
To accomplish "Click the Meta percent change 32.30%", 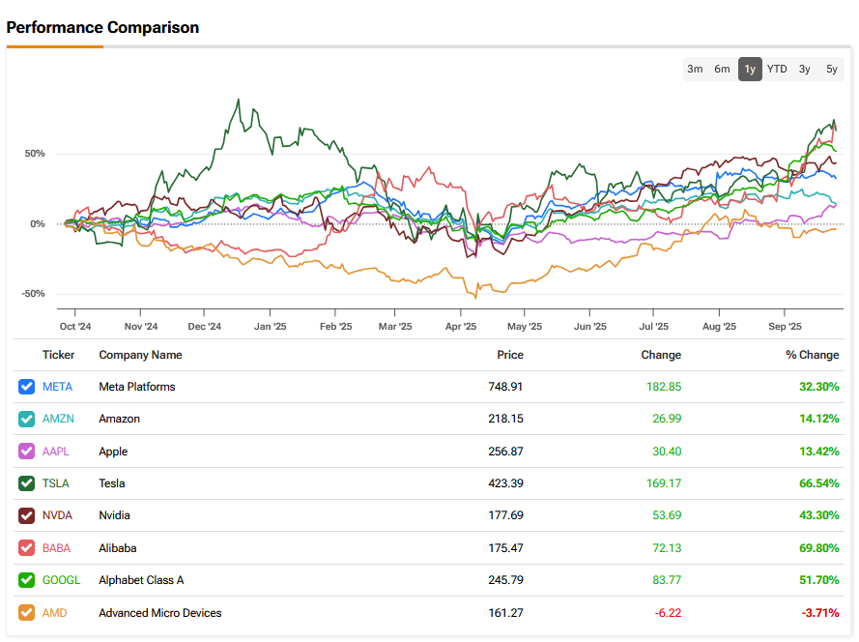I will tap(819, 387).
